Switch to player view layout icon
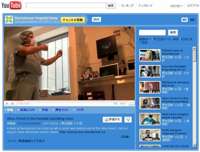 point(184,20)
